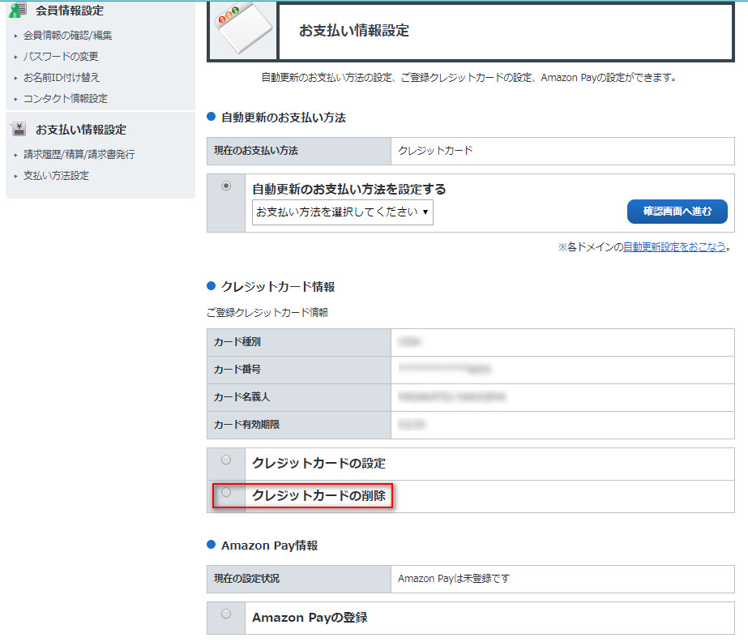Select the Amazon Payの登録 radio button
The width and height of the screenshot is (748, 642).
(x=226, y=614)
